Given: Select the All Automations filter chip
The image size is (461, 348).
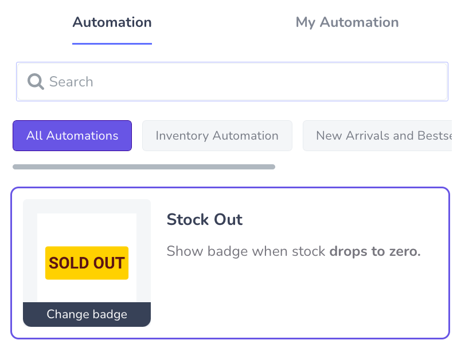Looking at the screenshot, I should pyautogui.click(x=72, y=136).
